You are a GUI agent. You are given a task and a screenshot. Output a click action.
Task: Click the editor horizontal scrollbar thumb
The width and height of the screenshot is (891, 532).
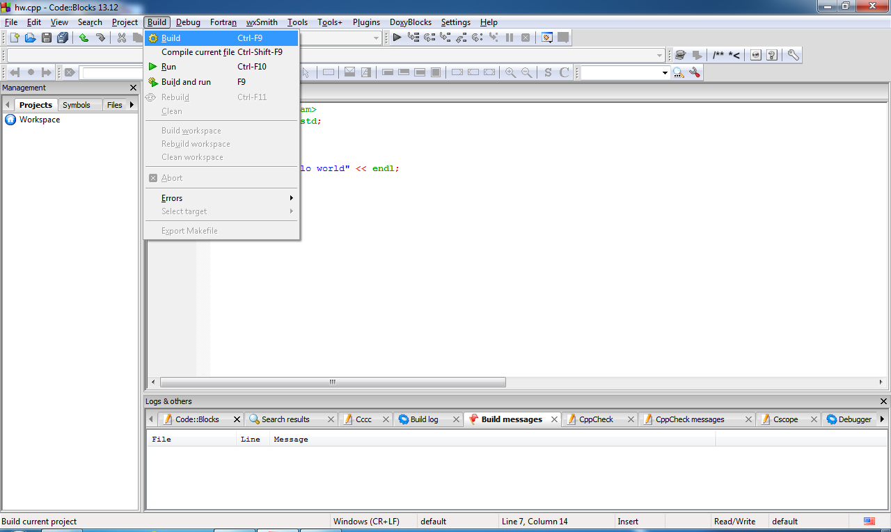[333, 382]
